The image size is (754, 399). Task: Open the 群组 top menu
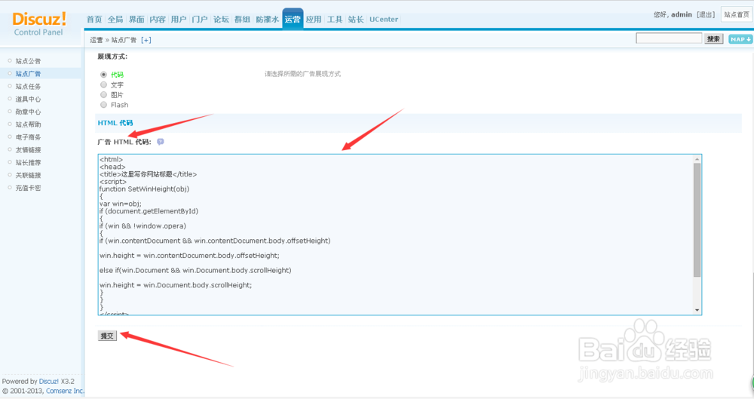click(242, 20)
